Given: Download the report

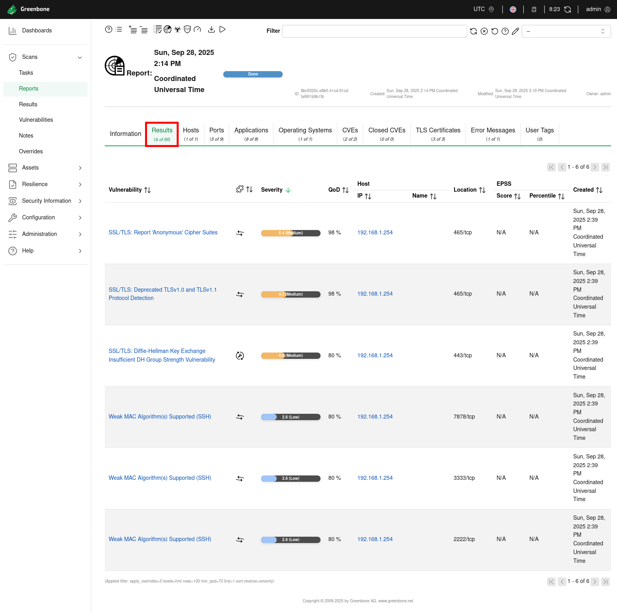Looking at the screenshot, I should tap(211, 29).
